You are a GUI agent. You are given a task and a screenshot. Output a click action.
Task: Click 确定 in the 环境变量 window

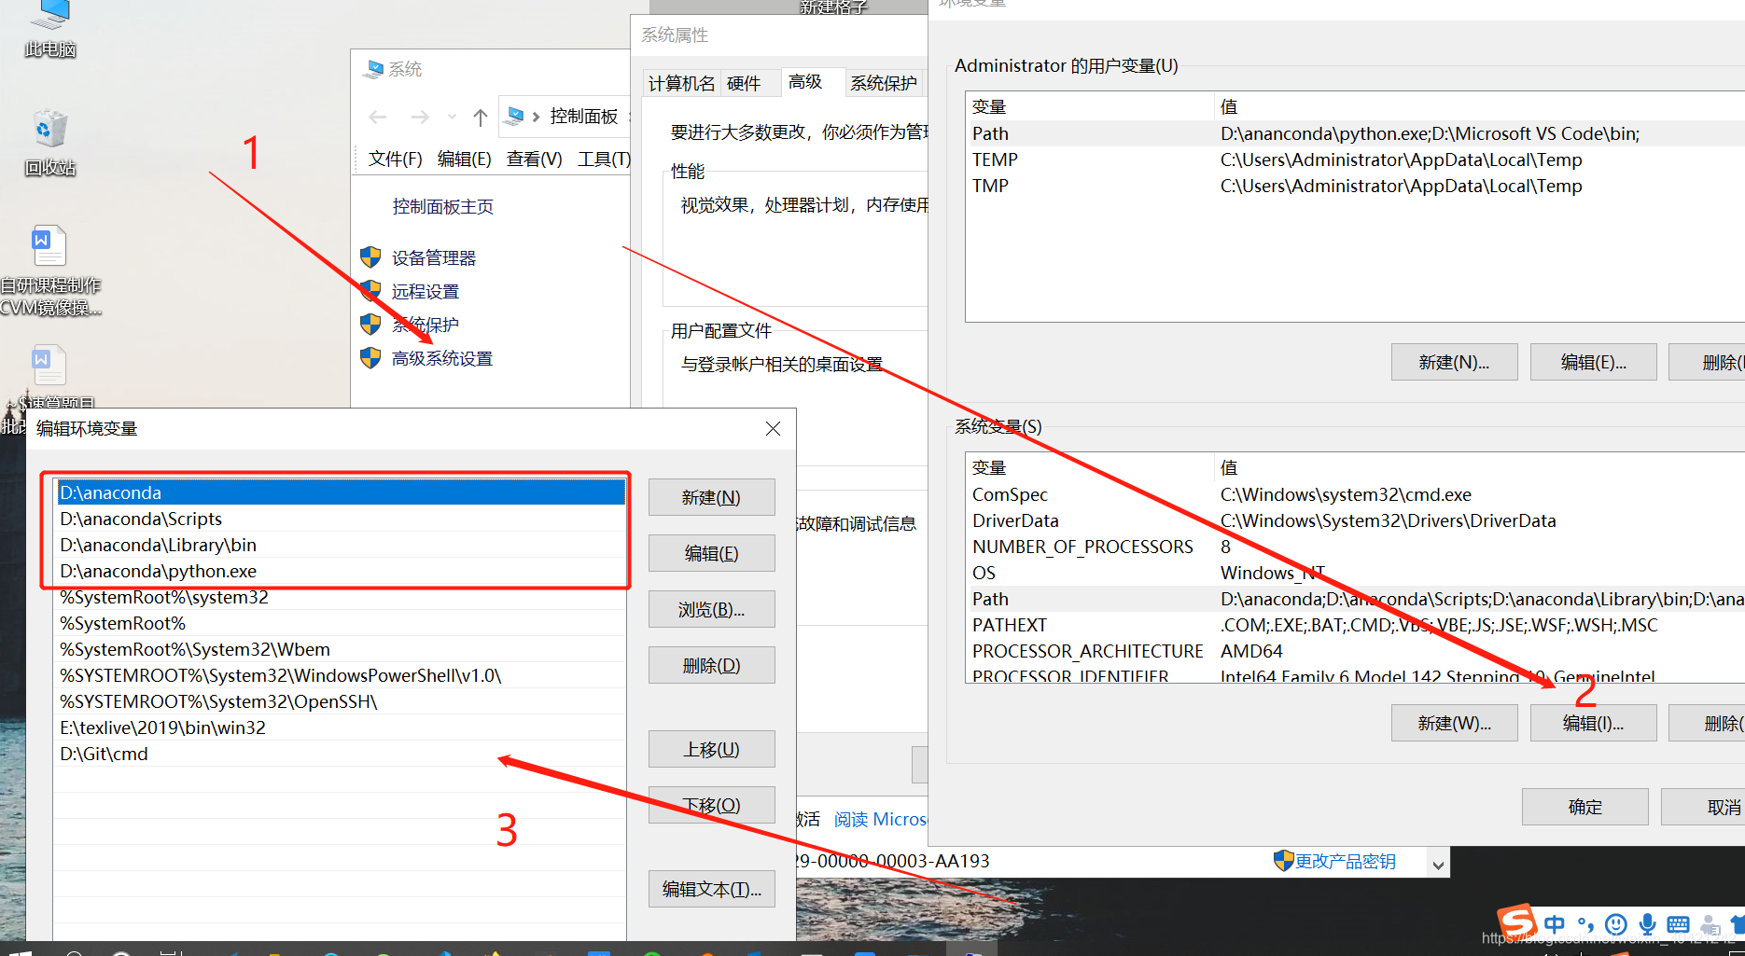(x=1584, y=806)
